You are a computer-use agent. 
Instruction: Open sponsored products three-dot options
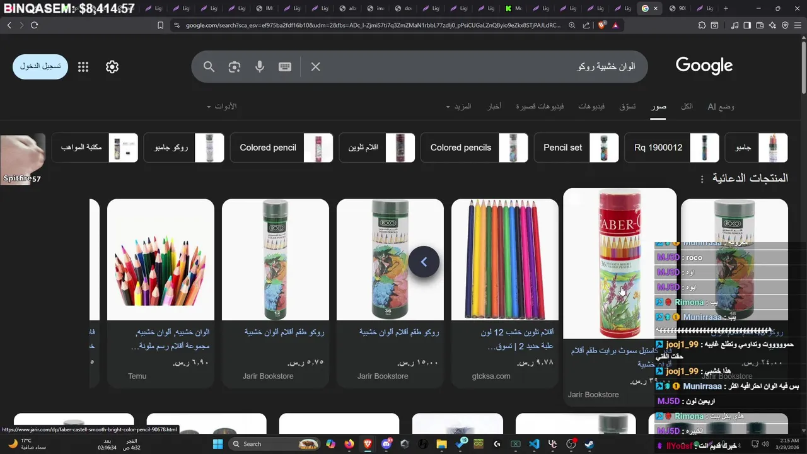(x=702, y=179)
